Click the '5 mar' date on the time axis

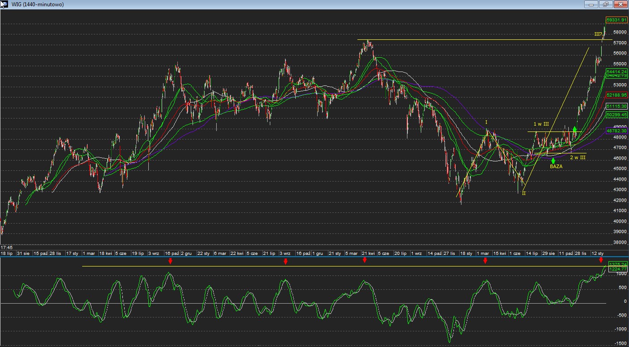coord(351,254)
